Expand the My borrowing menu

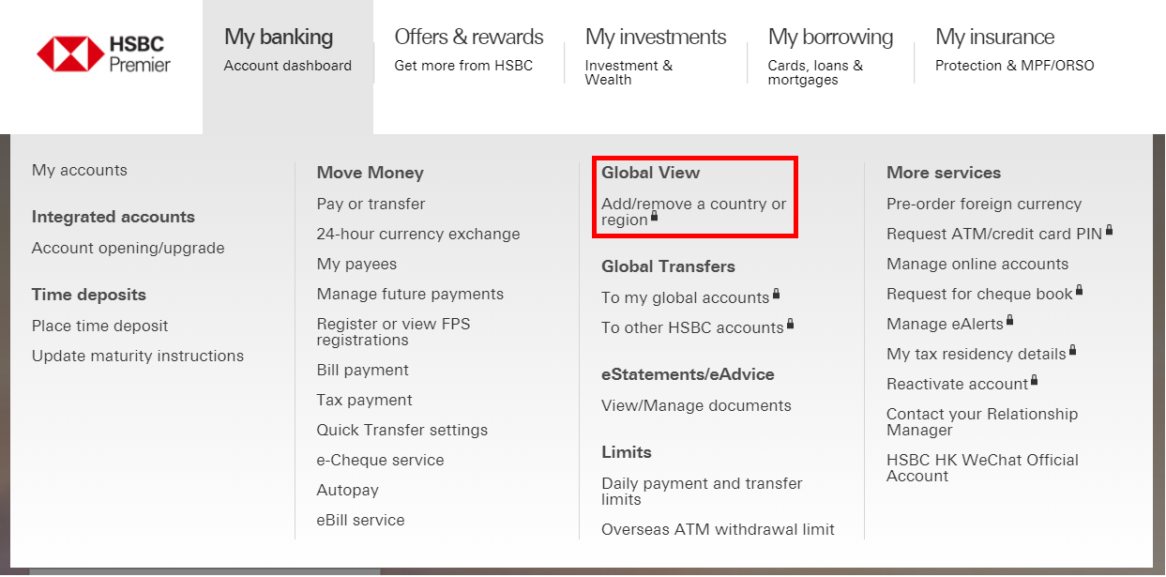830,56
